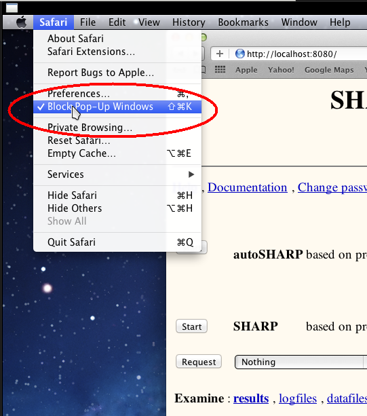This screenshot has width=367, height=416.
Task: Select Hide Others
Action: (117, 208)
